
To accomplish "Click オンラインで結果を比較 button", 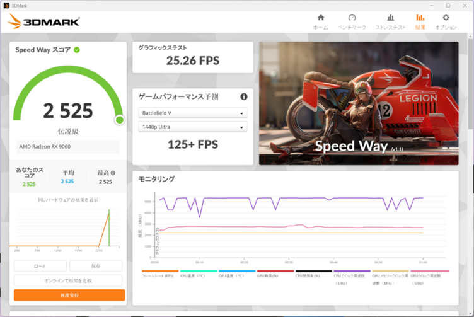I will coord(68,280).
